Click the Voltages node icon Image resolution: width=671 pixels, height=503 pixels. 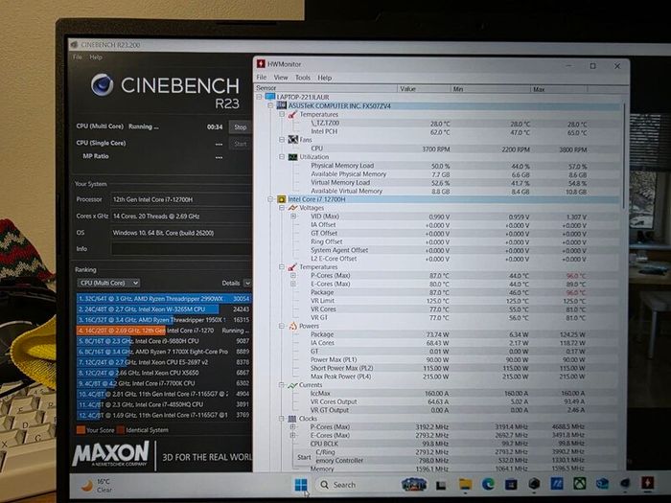[x=292, y=208]
